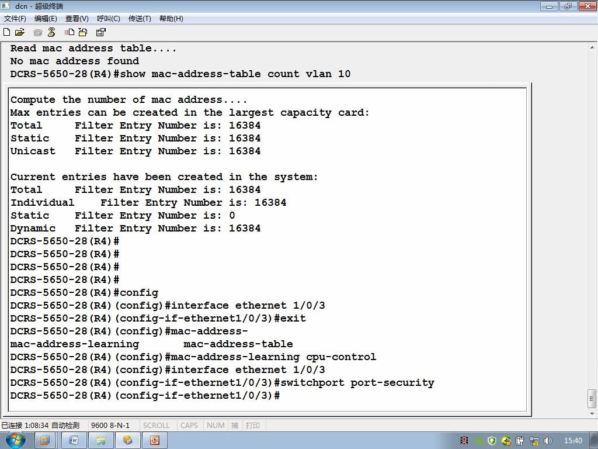Screen dimensions: 598x449
Task: Click the yellow-green security tray icon
Action: (x=506, y=441)
